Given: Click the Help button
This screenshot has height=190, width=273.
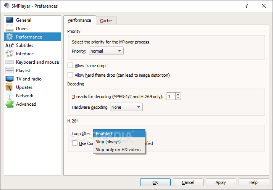Looking at the screenshot, I should pyautogui.click(x=254, y=182).
